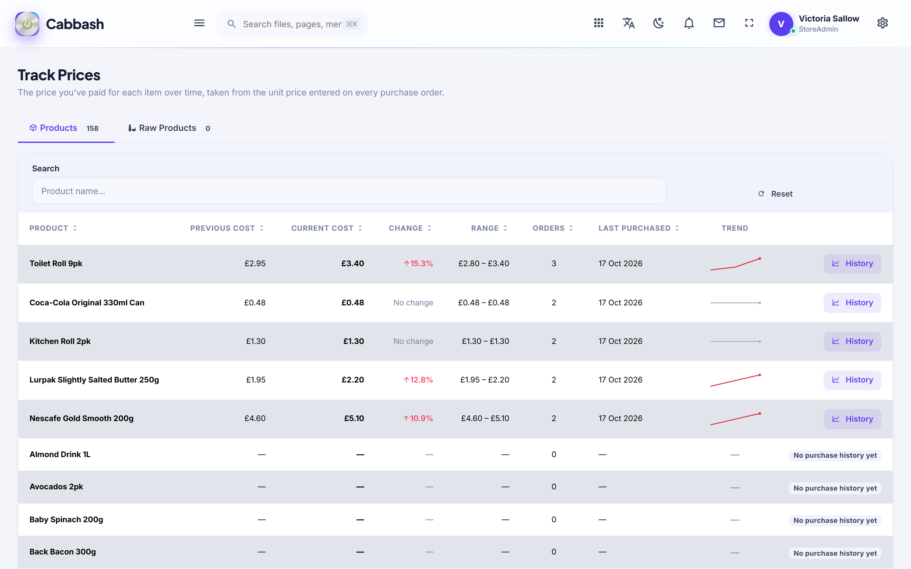The image size is (911, 569).
Task: Open History for Lurpak Slightly Salted Butter
Action: click(852, 380)
